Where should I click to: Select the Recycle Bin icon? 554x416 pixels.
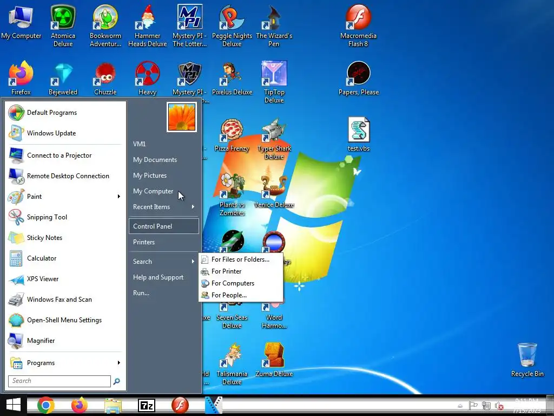(527, 360)
